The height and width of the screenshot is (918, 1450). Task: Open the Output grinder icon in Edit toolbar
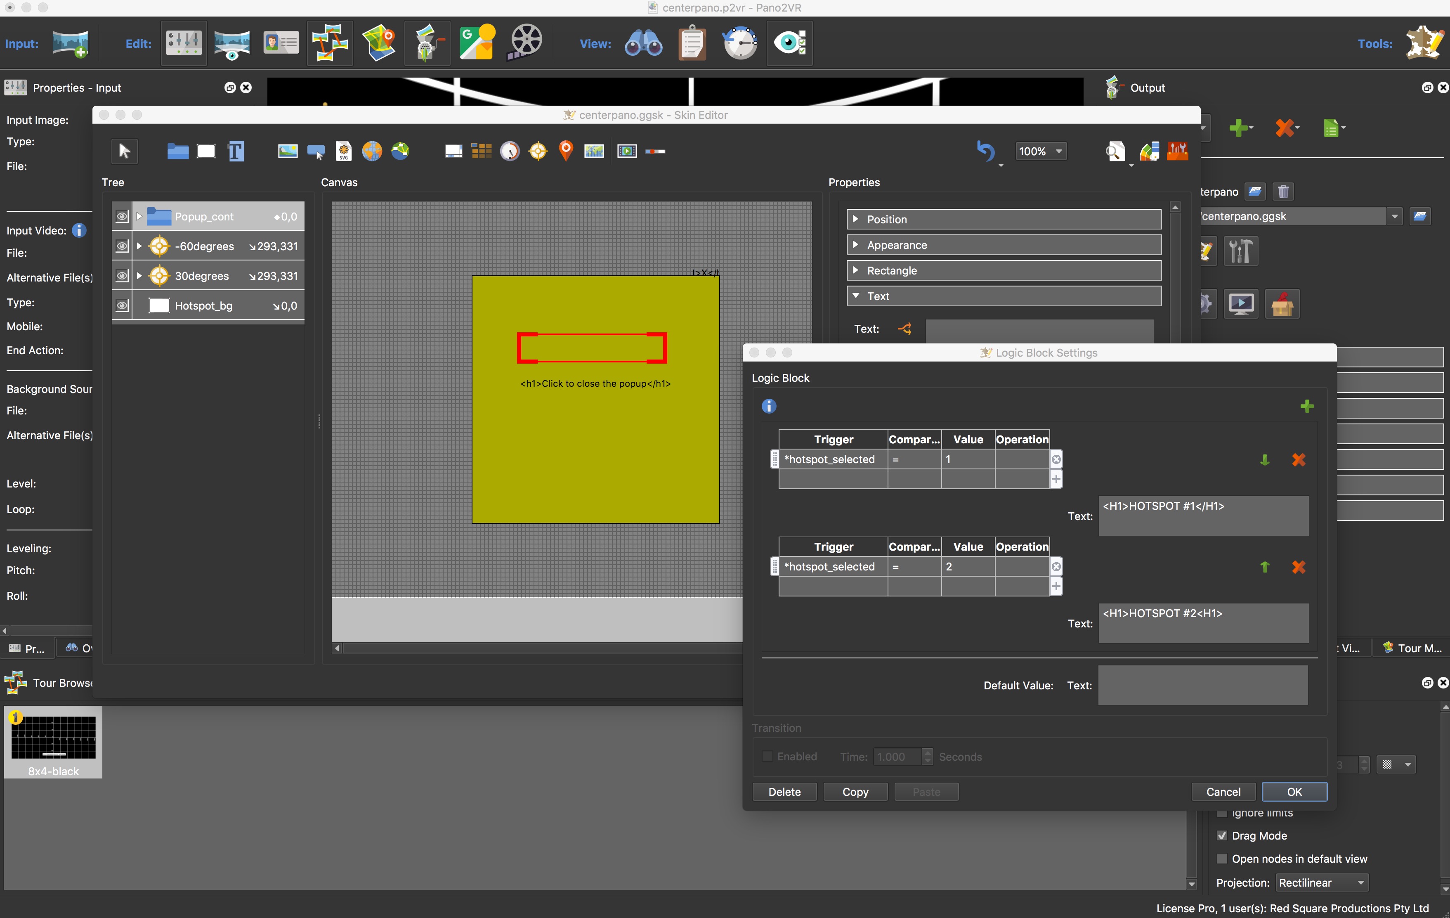point(427,43)
